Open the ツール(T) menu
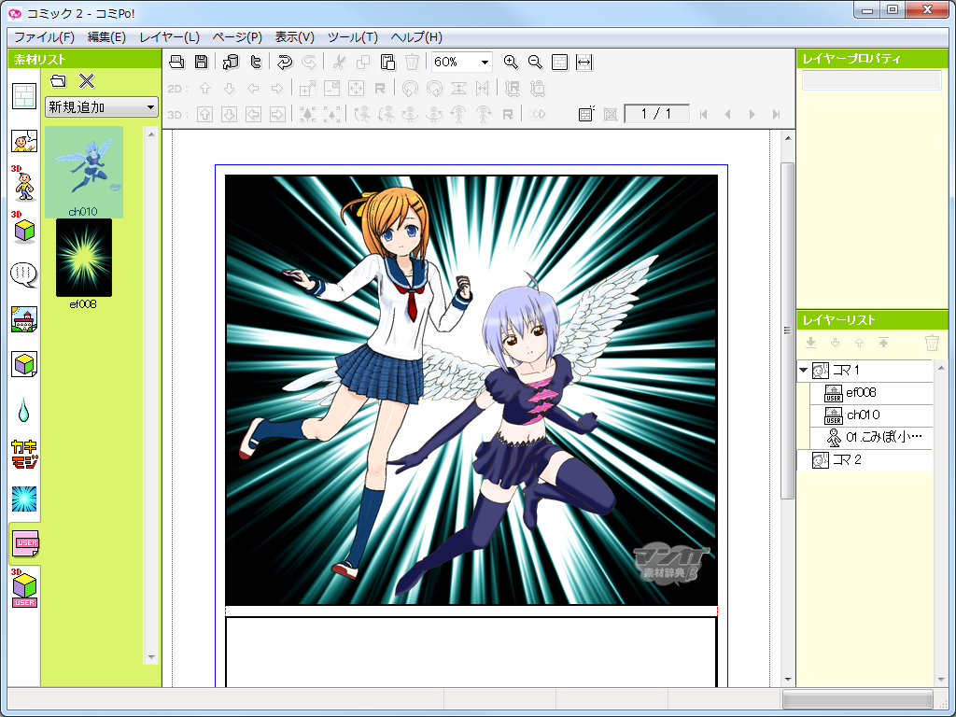 pyautogui.click(x=352, y=37)
